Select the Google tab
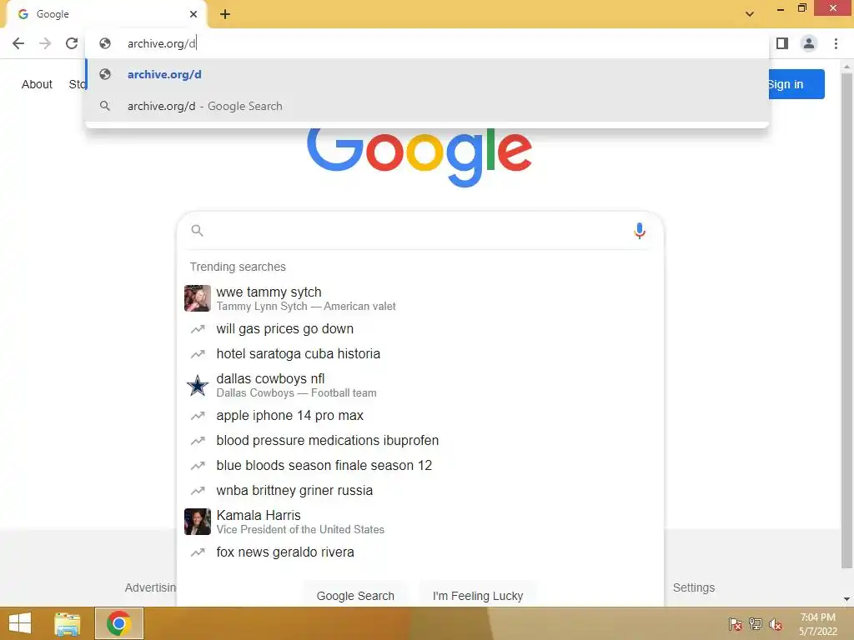The height and width of the screenshot is (640, 854). [x=106, y=14]
